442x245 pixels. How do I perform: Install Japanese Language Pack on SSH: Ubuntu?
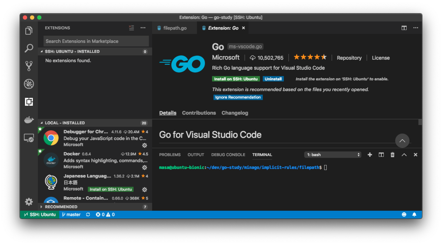[111, 189]
